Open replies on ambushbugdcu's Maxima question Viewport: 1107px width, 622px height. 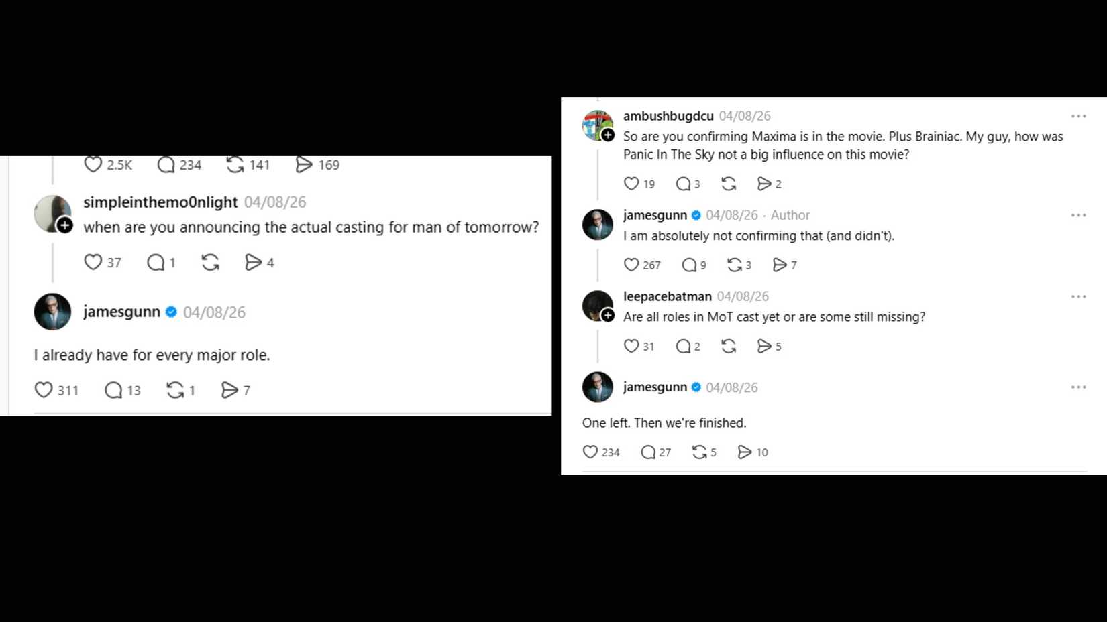tap(684, 184)
